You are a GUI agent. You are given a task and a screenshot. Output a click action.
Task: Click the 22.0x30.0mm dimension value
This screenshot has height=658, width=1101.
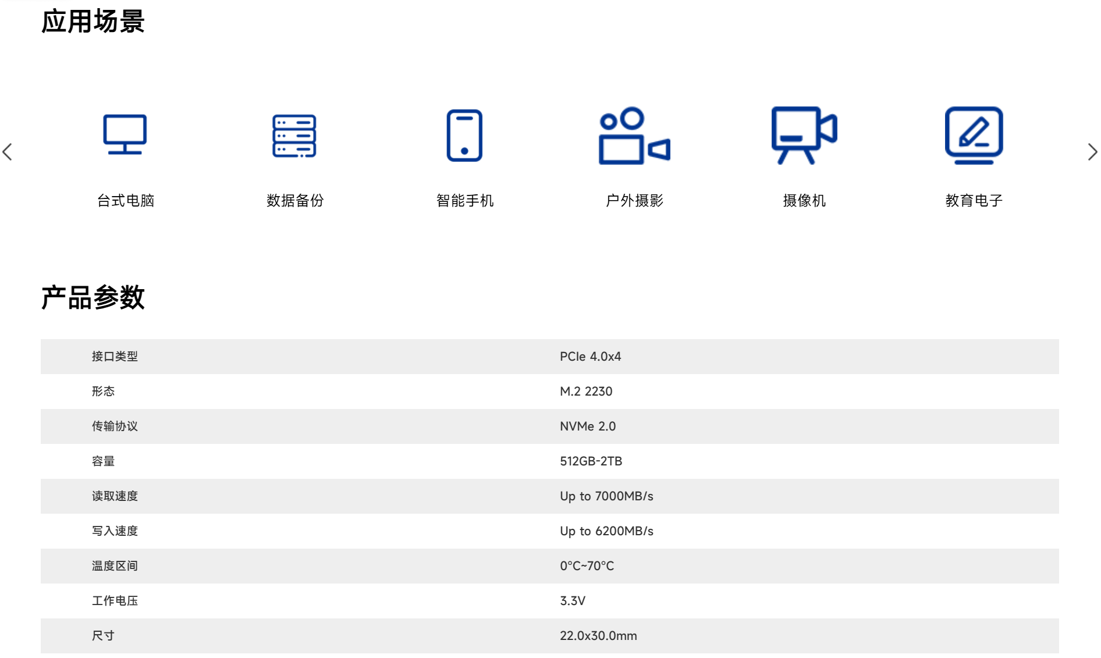coord(598,636)
